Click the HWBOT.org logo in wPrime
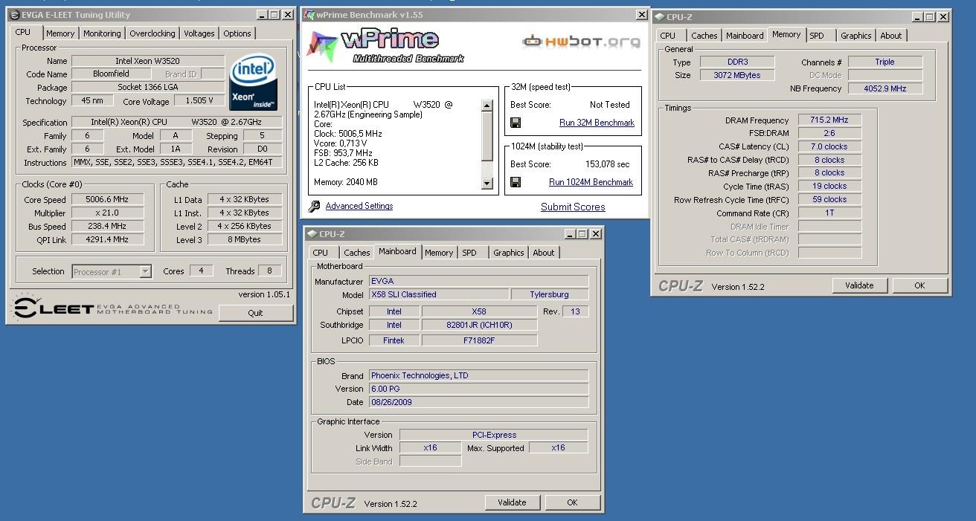Image resolution: width=976 pixels, height=521 pixels. (x=581, y=42)
